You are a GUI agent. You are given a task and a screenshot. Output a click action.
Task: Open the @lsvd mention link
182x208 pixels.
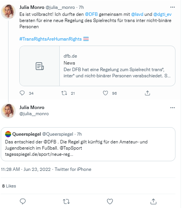tap(137, 14)
